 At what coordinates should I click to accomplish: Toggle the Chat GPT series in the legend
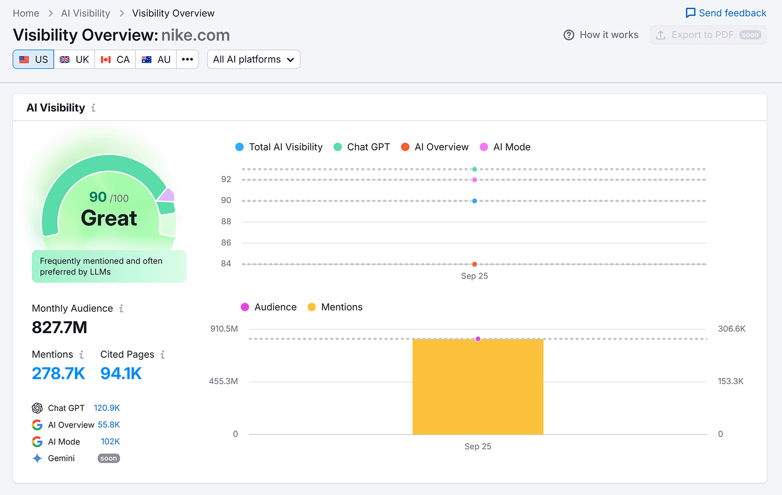[x=362, y=147]
